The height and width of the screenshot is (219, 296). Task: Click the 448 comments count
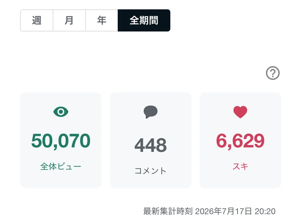151,145
